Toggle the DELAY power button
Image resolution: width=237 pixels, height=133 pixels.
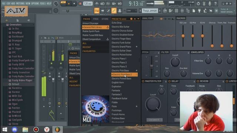(170, 81)
